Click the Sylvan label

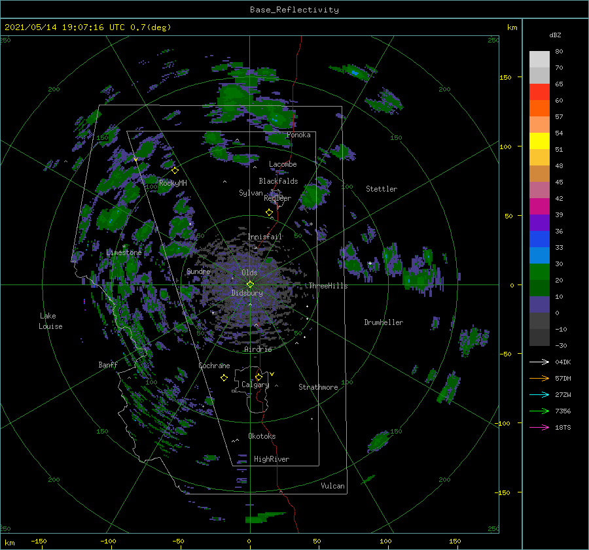point(251,193)
